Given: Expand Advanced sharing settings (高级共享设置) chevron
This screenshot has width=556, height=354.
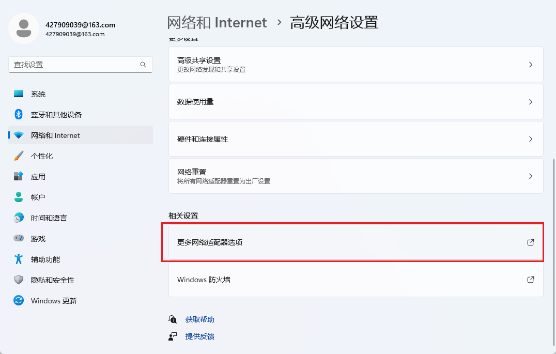Looking at the screenshot, I should (x=530, y=65).
